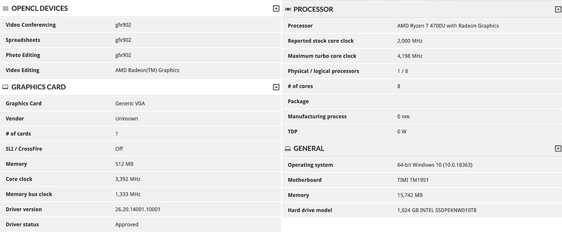Click the TIMI TM1951 motherboard value
This screenshot has width=562, height=232.
(x=413, y=180)
